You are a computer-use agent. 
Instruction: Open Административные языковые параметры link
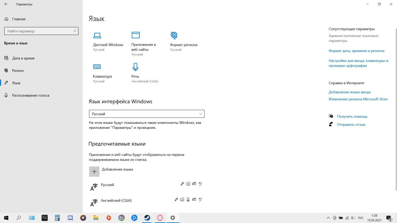tap(354, 38)
